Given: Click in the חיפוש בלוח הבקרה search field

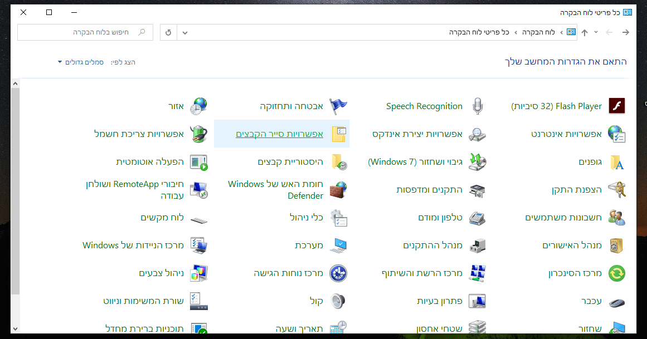Looking at the screenshot, I should [85, 32].
